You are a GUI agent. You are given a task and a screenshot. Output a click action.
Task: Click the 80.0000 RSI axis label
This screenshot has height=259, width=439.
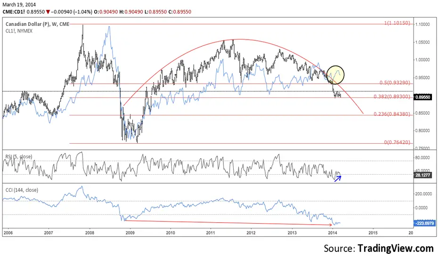[x=423, y=158]
